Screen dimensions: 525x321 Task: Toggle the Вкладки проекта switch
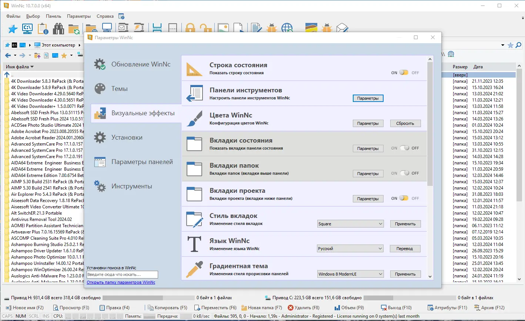[404, 198]
